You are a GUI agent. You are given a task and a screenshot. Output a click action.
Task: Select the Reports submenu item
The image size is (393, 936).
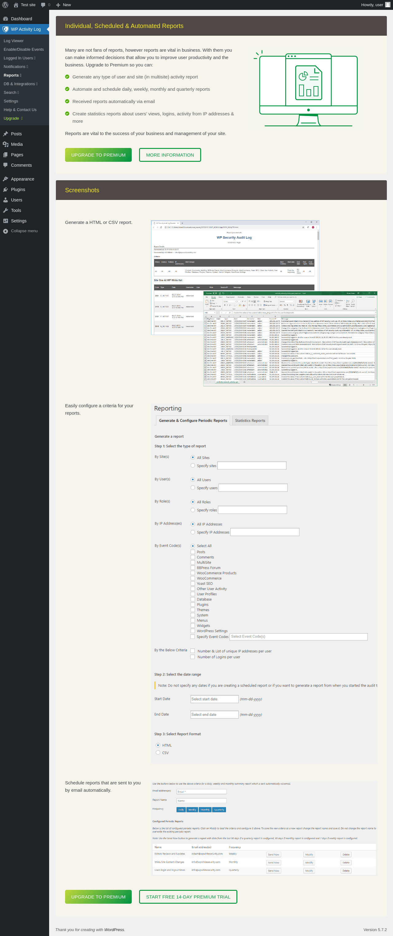12,75
